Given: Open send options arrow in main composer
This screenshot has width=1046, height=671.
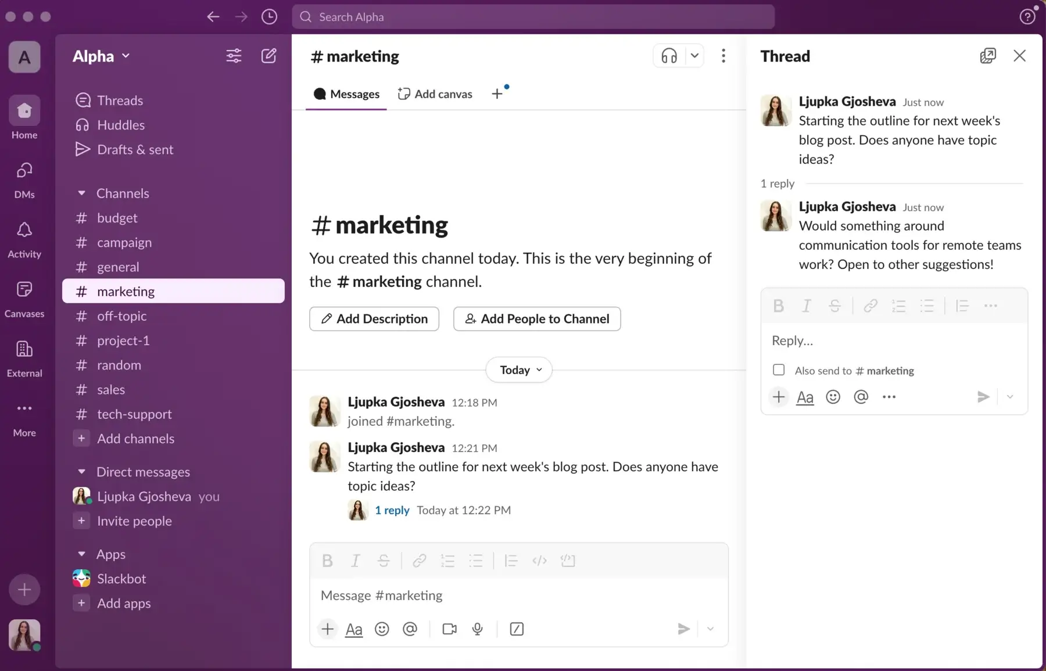Looking at the screenshot, I should pos(710,629).
